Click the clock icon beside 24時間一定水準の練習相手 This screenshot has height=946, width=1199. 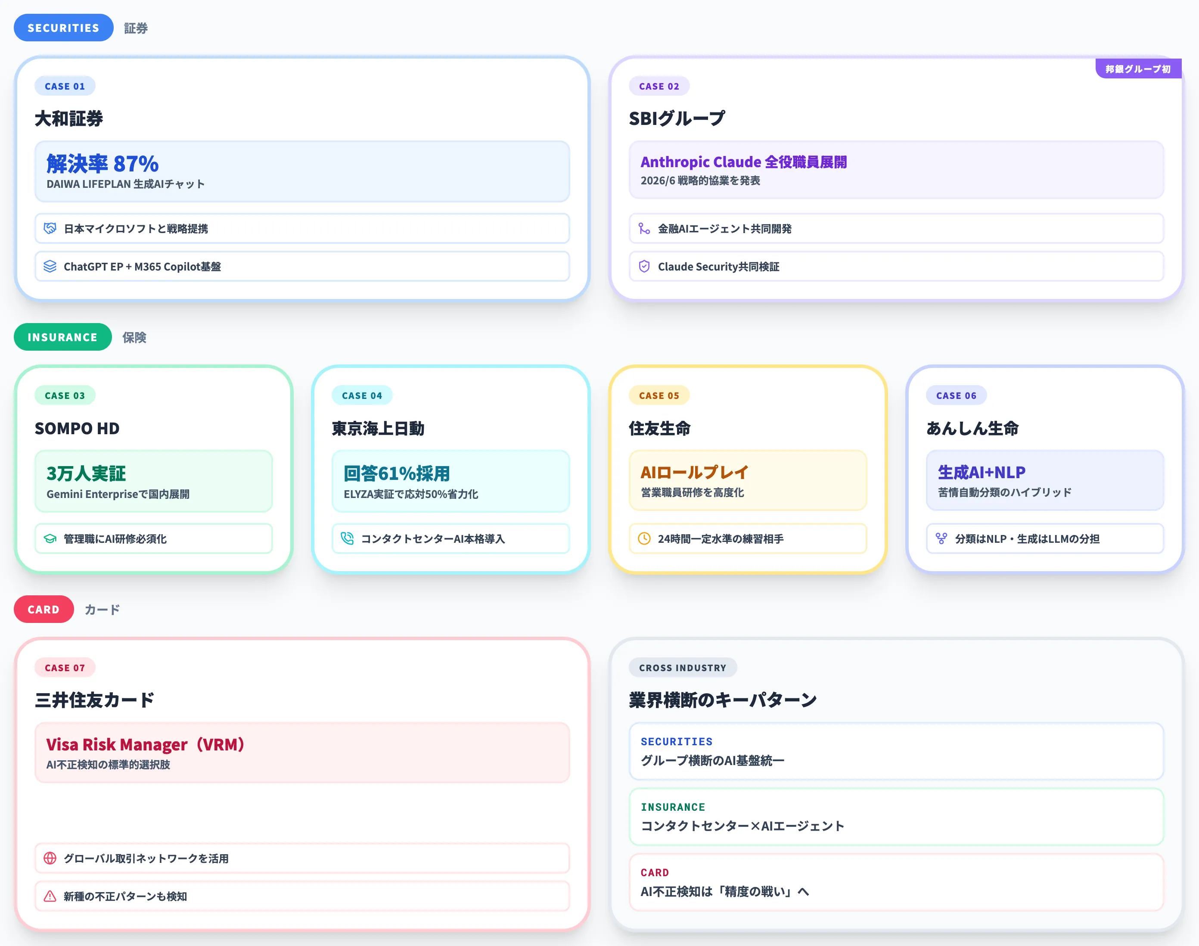644,539
